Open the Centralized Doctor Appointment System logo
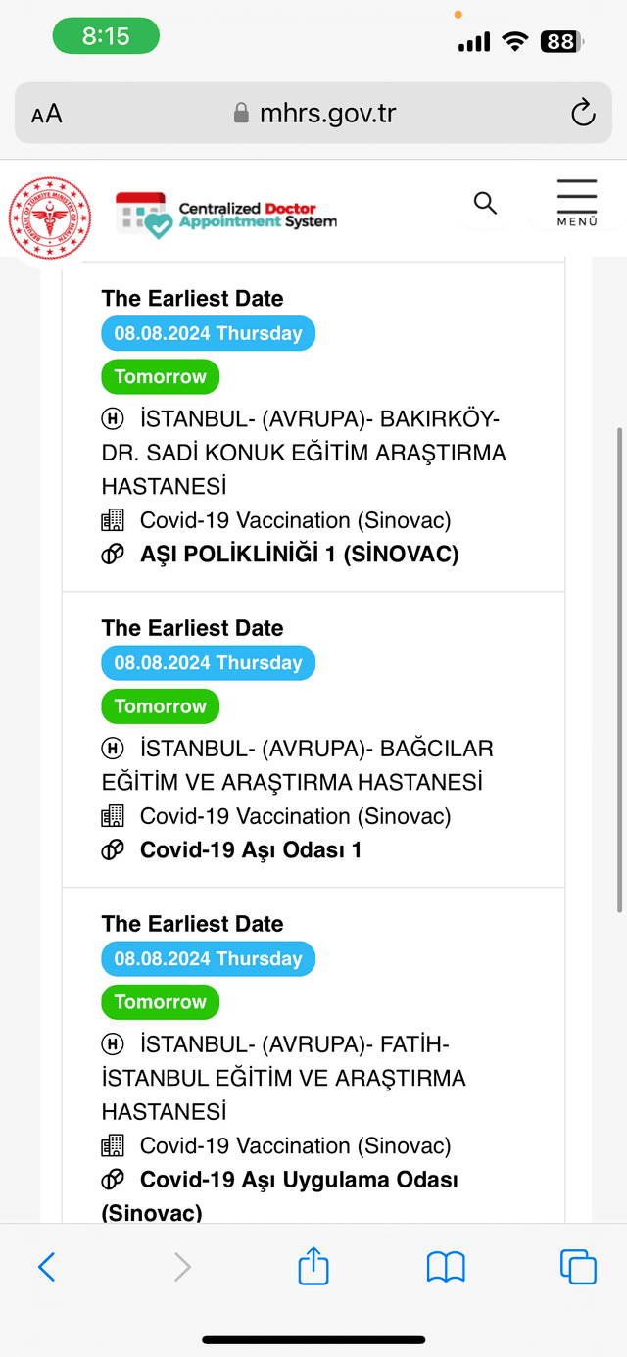 [226, 215]
